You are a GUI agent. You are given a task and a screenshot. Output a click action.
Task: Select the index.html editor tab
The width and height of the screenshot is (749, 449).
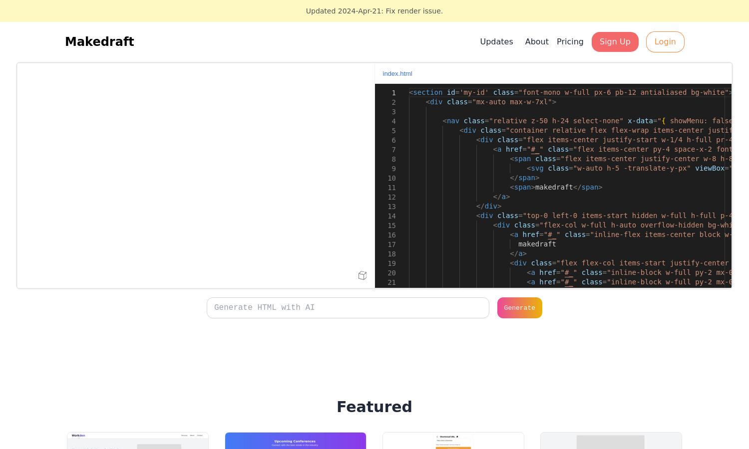[397, 74]
